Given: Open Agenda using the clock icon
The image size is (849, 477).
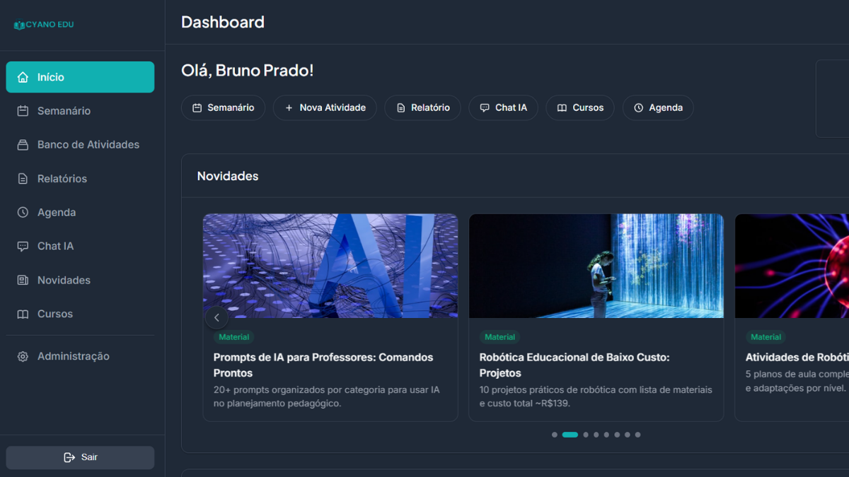Looking at the screenshot, I should 23,212.
